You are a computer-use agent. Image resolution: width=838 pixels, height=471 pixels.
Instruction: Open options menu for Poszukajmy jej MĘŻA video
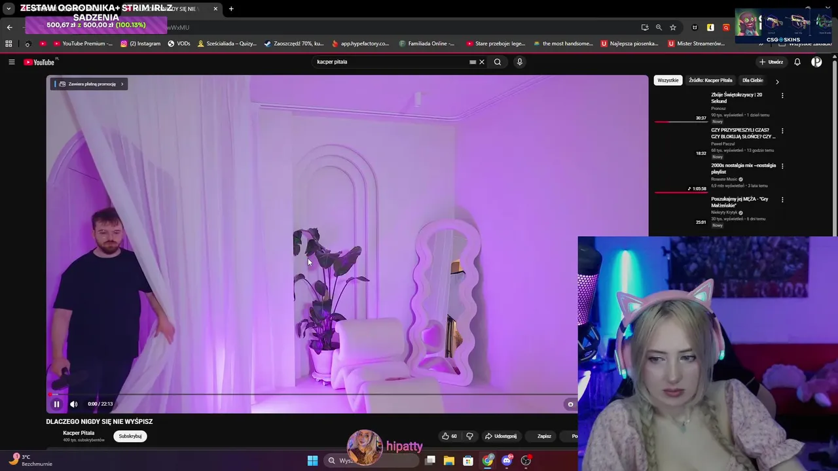tap(782, 200)
